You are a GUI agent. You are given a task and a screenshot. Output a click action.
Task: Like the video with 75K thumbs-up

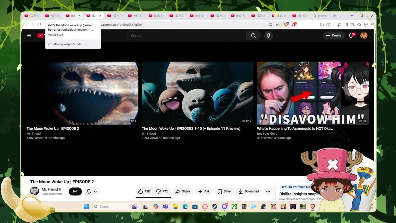144,191
